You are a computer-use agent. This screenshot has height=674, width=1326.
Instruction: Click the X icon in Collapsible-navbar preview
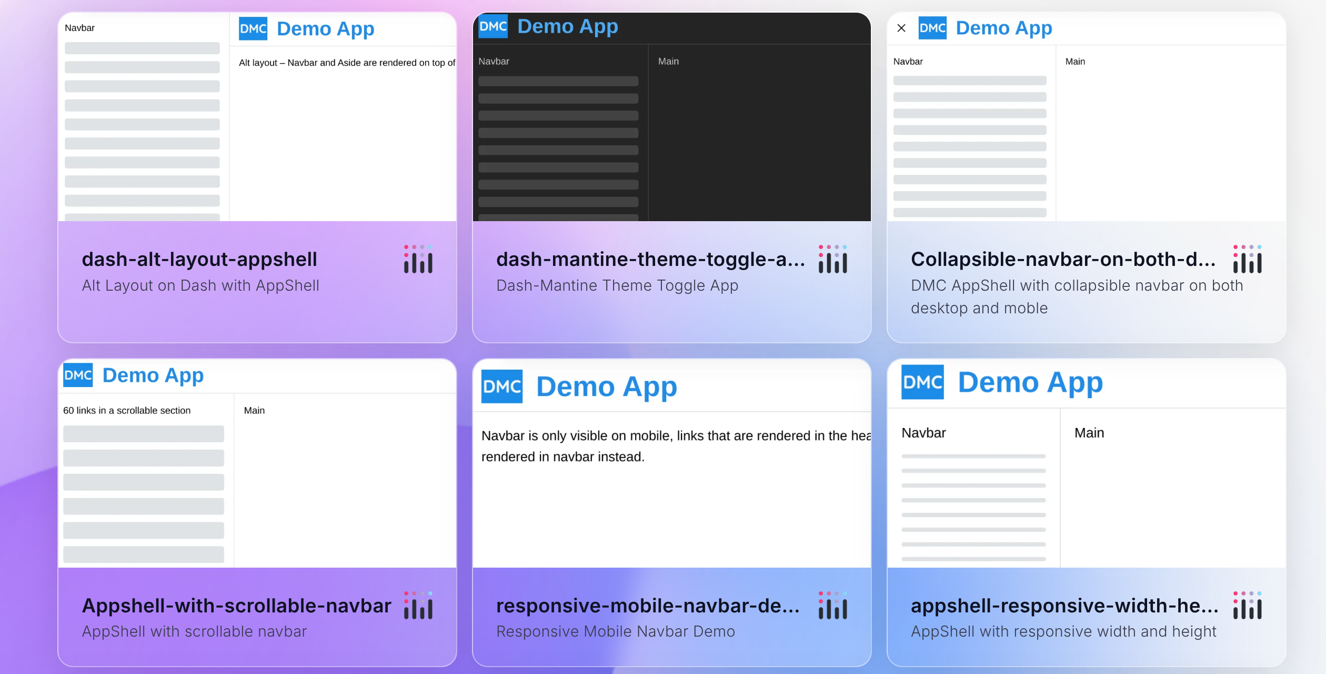coord(901,28)
